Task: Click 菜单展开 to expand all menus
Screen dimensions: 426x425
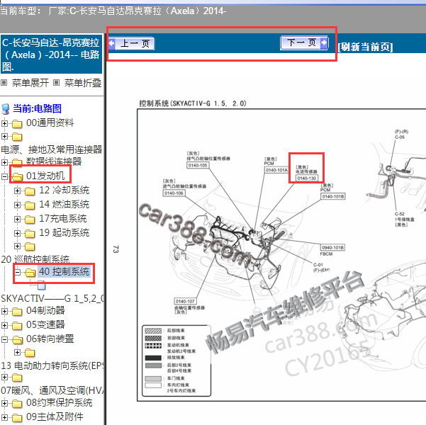Action: coord(30,83)
